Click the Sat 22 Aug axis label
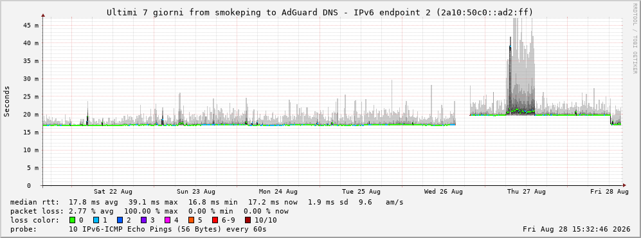The width and height of the screenshot is (641, 238). click(x=113, y=192)
